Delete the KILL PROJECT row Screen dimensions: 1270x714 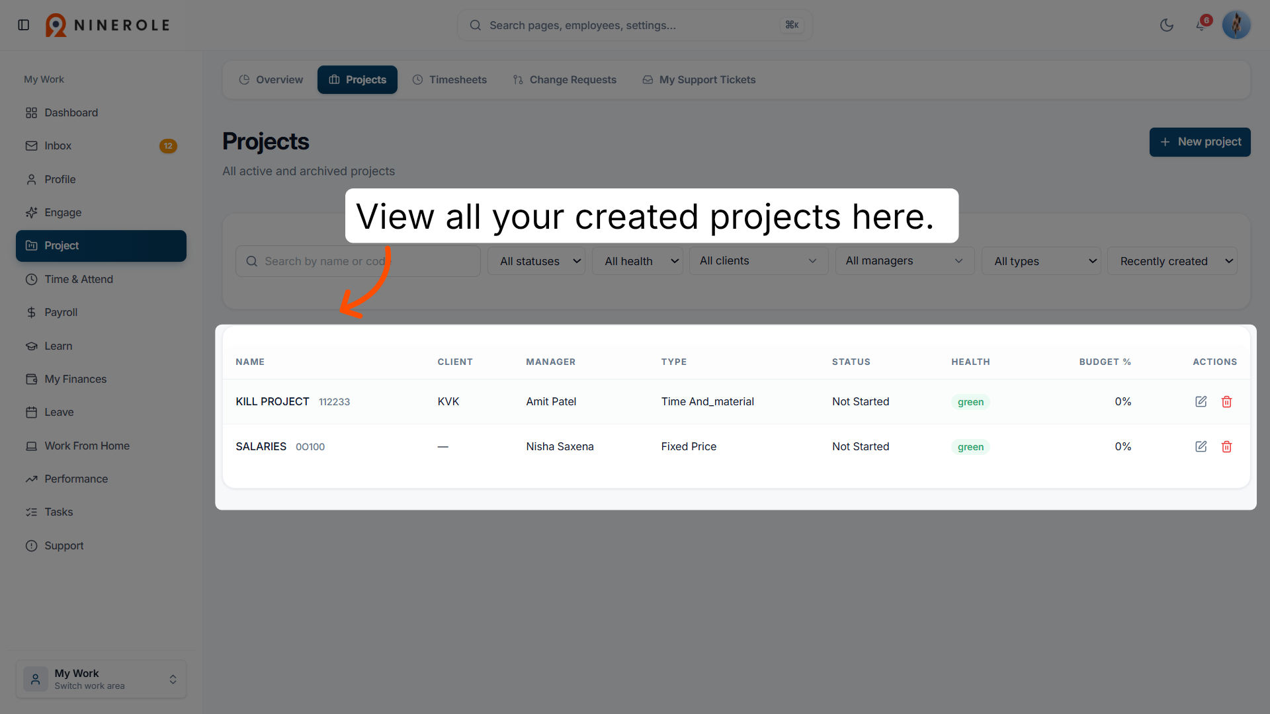(1227, 401)
